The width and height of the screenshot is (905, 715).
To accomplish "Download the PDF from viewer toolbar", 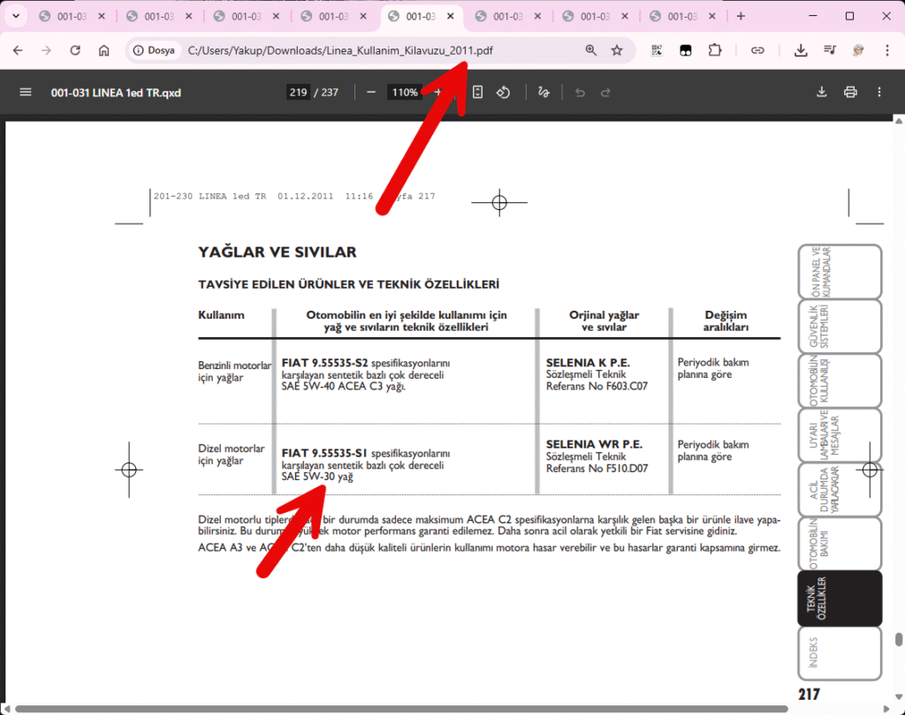I will tap(821, 92).
